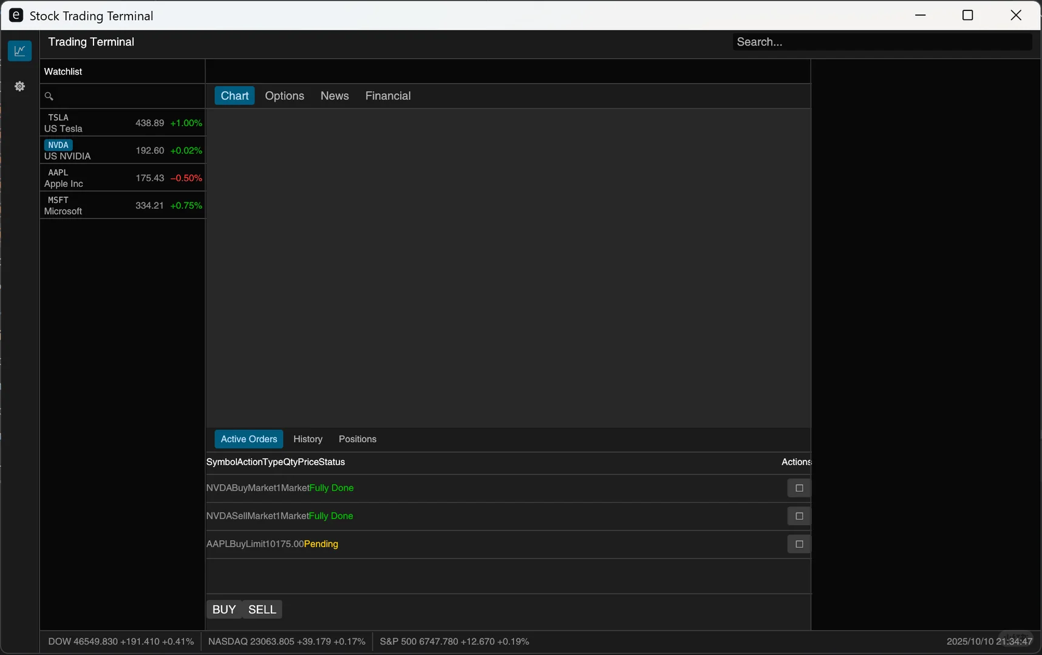Viewport: 1042px width, 655px height.
Task: Click the MSFT price 334.21
Action: point(150,206)
